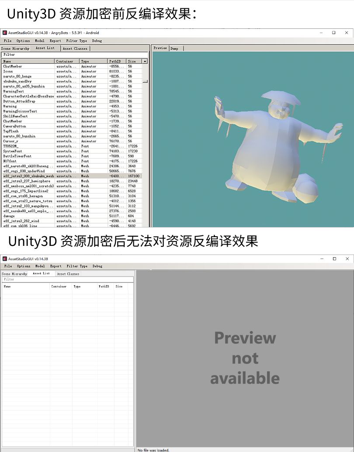Screen dimensions: 354x452
Task: Open Export menu in AngryBots window
Action: pyautogui.click(x=55, y=41)
